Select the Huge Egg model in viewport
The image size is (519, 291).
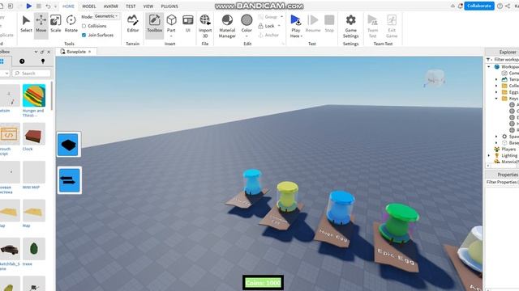pos(341,209)
